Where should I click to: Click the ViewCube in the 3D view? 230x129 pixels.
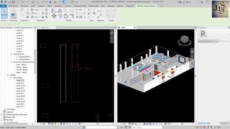click(184, 39)
